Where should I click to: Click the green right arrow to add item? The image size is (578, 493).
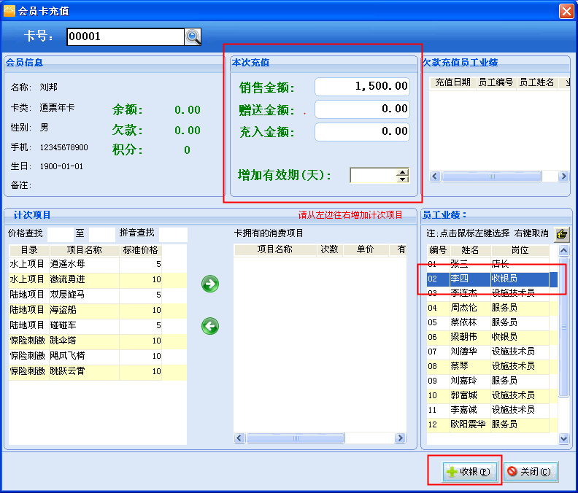click(x=210, y=284)
